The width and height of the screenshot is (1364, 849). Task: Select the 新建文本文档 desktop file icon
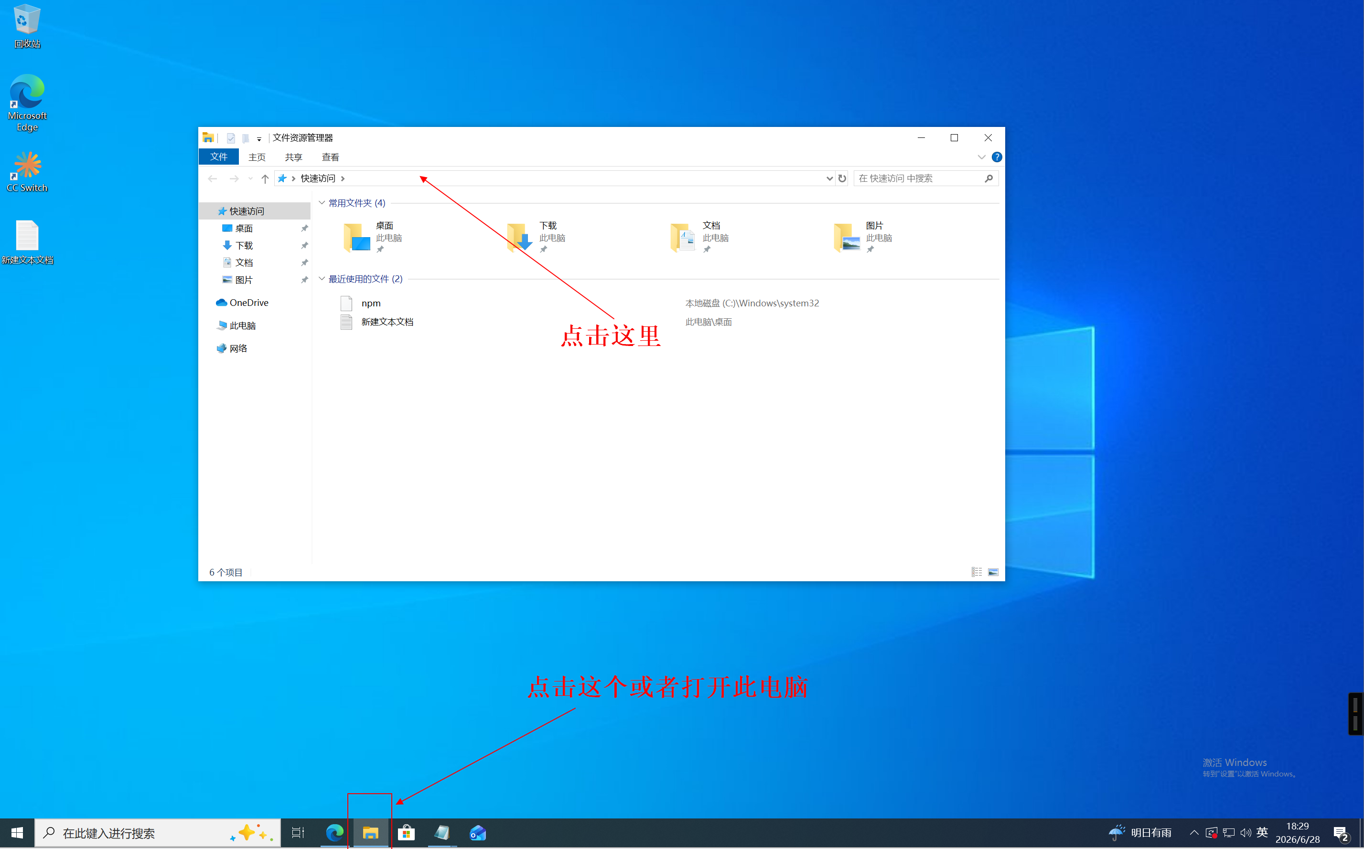(x=27, y=242)
